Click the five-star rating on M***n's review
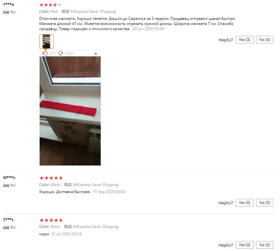 [51, 178]
